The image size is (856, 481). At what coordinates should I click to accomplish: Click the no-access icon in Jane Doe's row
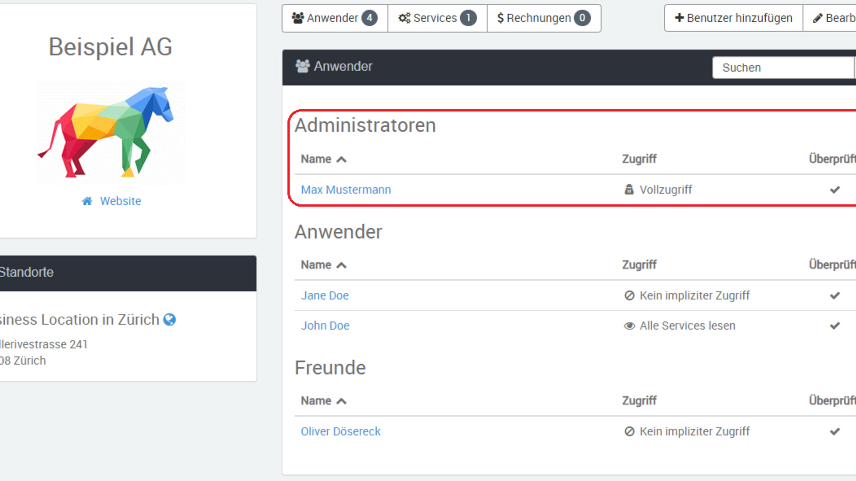(x=629, y=295)
